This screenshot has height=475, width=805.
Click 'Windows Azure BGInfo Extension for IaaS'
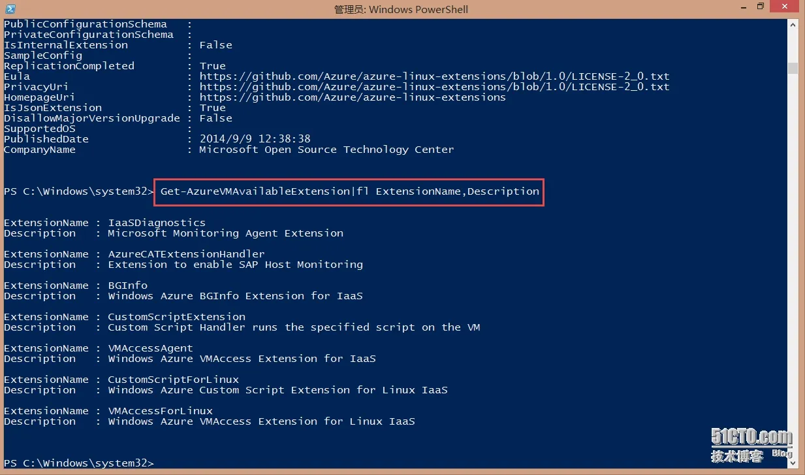(235, 296)
